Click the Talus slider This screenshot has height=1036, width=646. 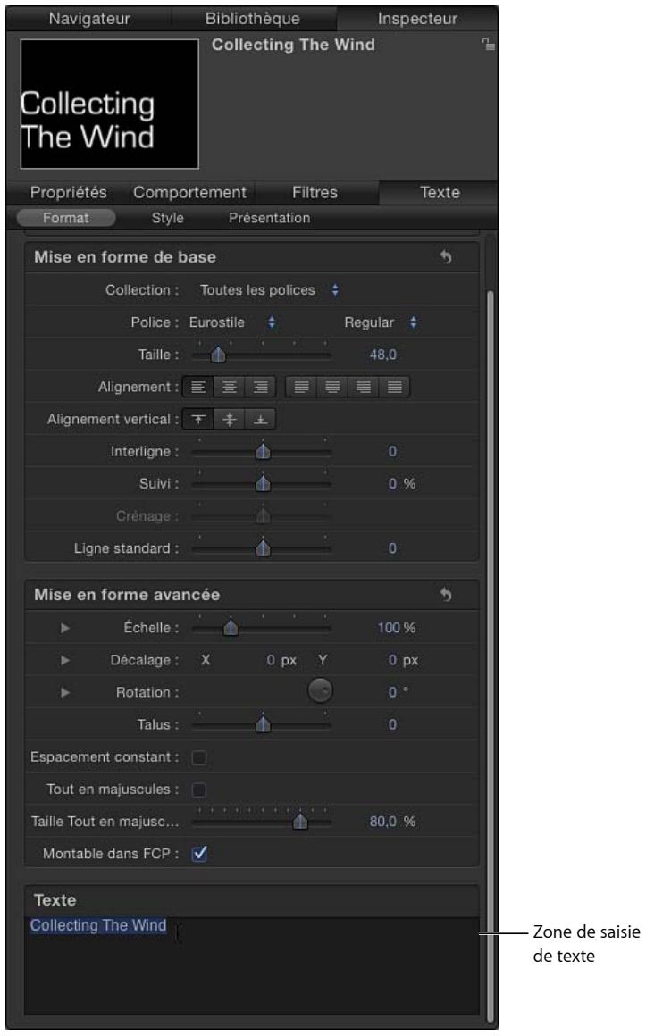[x=262, y=725]
